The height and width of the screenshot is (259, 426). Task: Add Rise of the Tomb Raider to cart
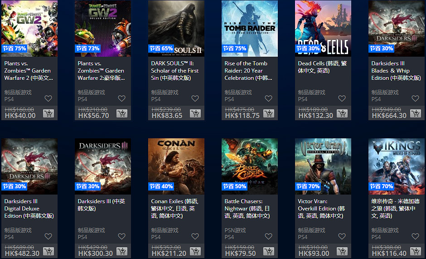[x=269, y=113]
